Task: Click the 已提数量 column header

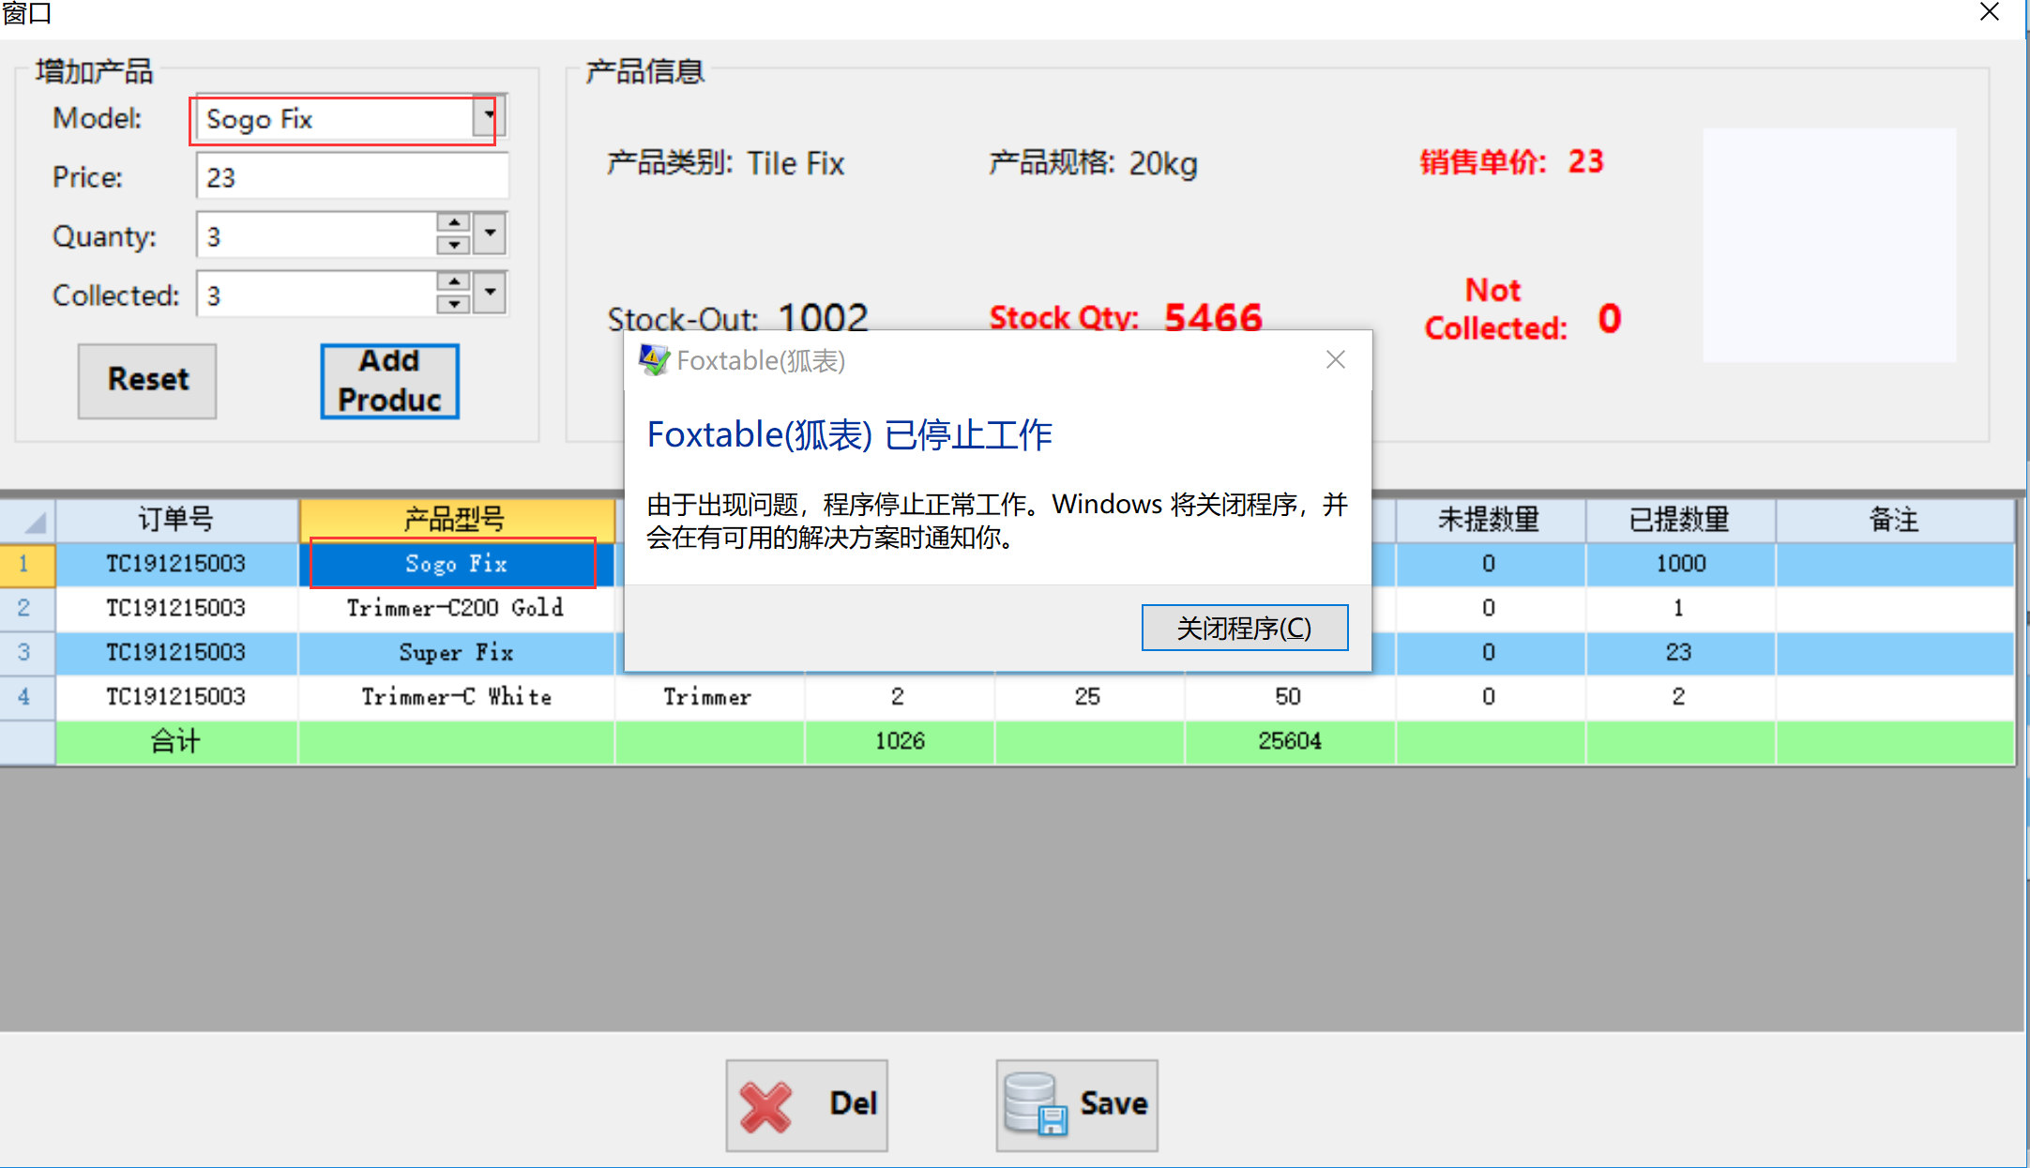Action: [1680, 520]
